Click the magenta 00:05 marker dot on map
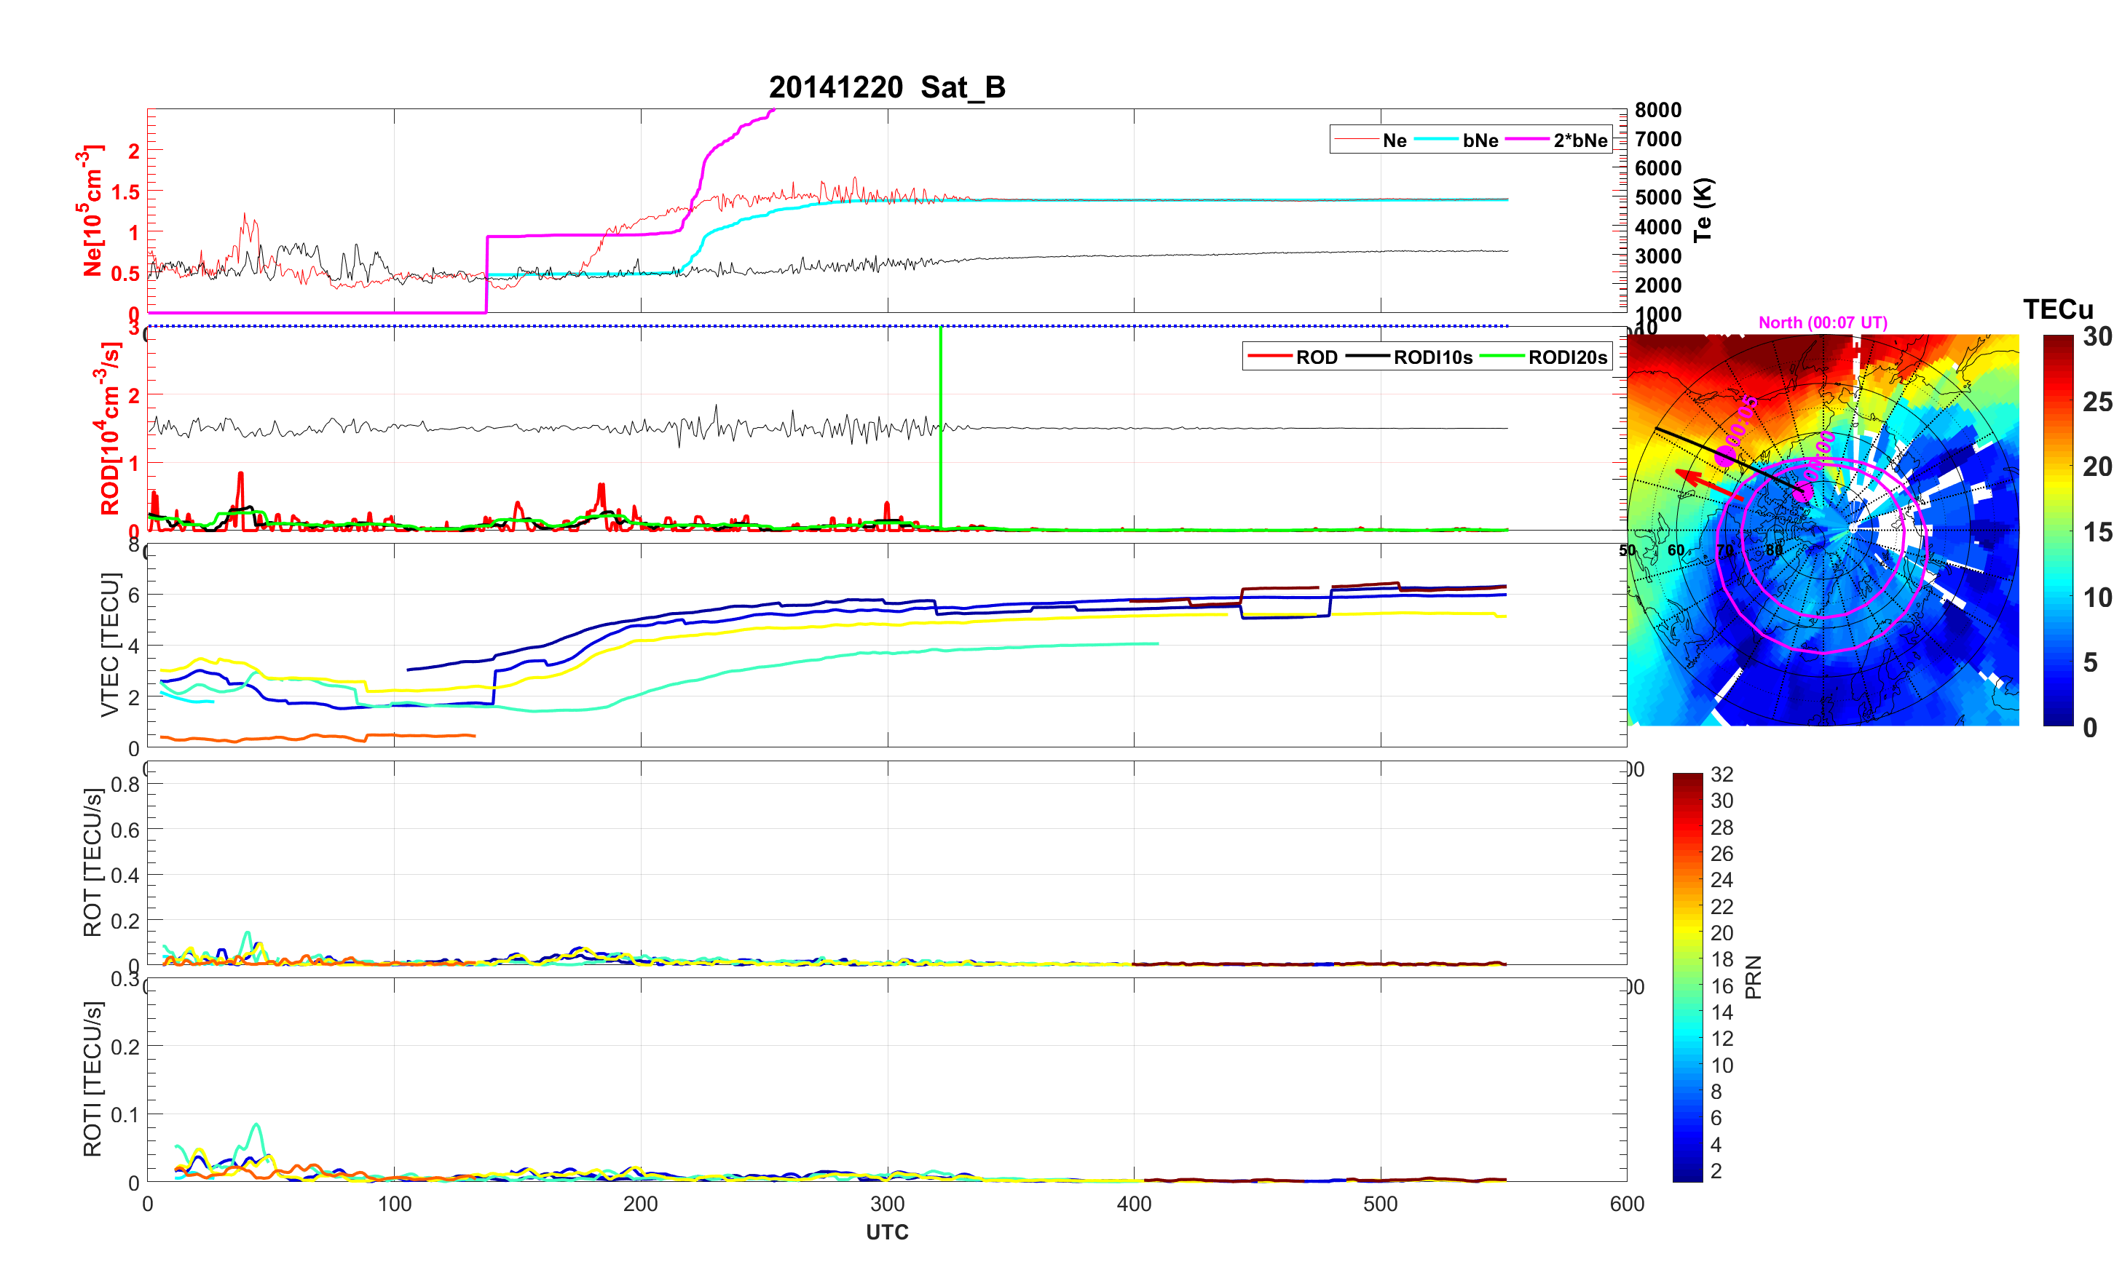This screenshot has height=1278, width=2114. (x=1725, y=456)
